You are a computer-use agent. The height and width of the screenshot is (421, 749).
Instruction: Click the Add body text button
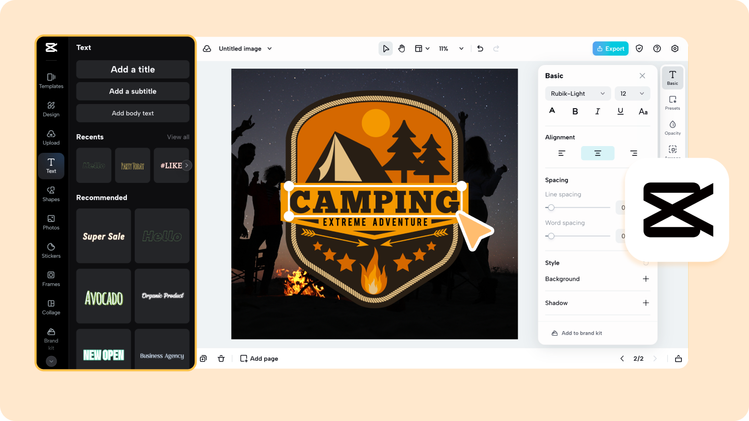133,113
